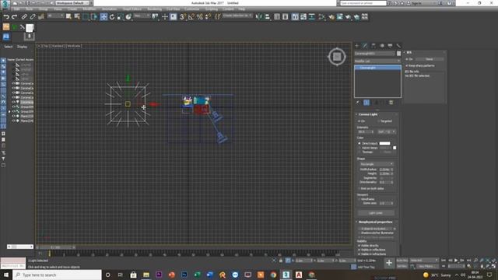Open the Display menu in scene explorer

coord(22,47)
